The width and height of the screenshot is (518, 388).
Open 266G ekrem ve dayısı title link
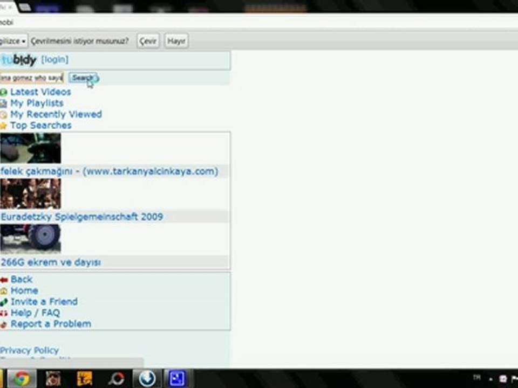[51, 262]
